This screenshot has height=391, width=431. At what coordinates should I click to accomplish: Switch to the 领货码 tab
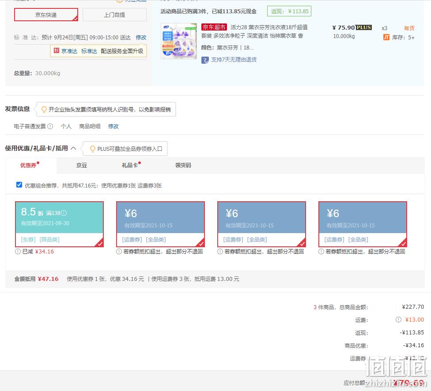[183, 165]
